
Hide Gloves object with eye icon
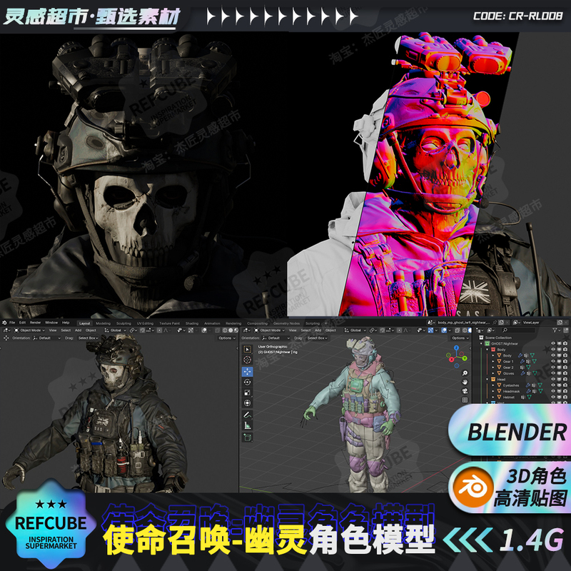point(553,373)
